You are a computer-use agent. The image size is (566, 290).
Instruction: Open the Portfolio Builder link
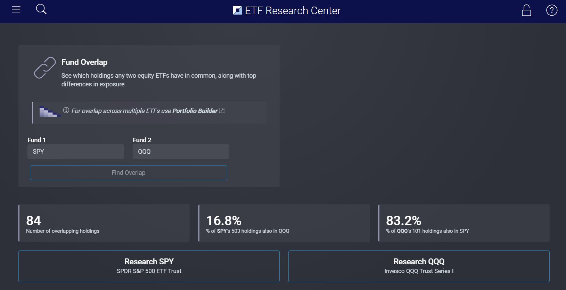click(x=195, y=111)
